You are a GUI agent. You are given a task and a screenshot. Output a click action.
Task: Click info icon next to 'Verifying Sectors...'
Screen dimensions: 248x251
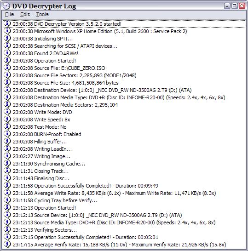click(7, 230)
